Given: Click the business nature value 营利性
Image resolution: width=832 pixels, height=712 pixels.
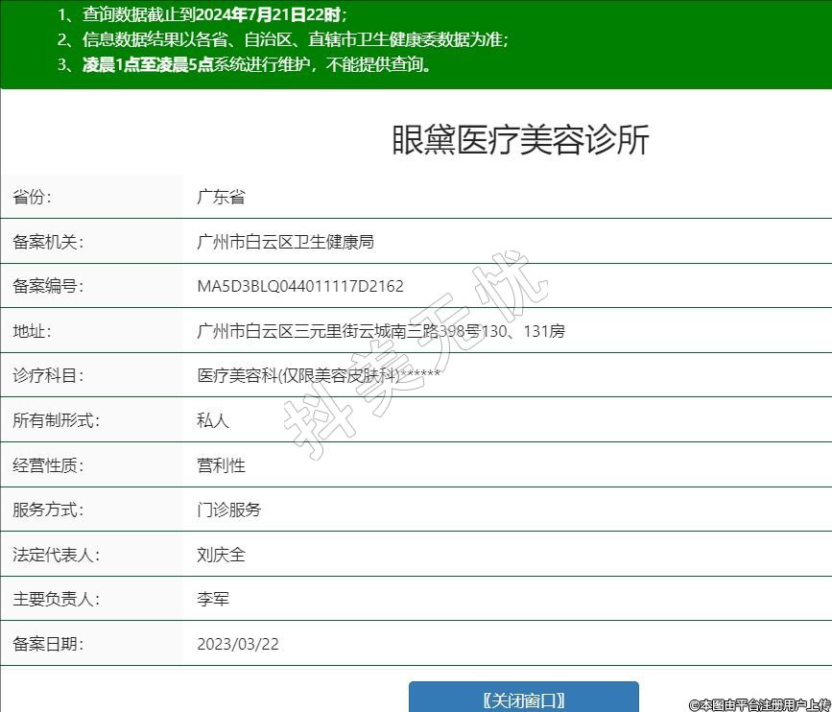Looking at the screenshot, I should point(221,465).
